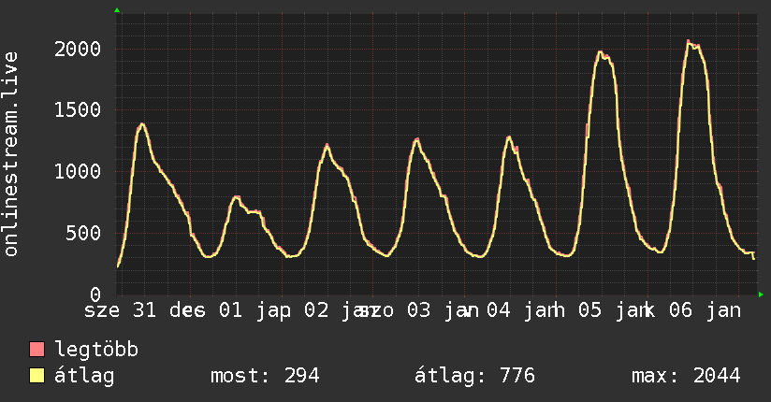
Task: Click the 'átlag: 776' average value
Action: 474,376
